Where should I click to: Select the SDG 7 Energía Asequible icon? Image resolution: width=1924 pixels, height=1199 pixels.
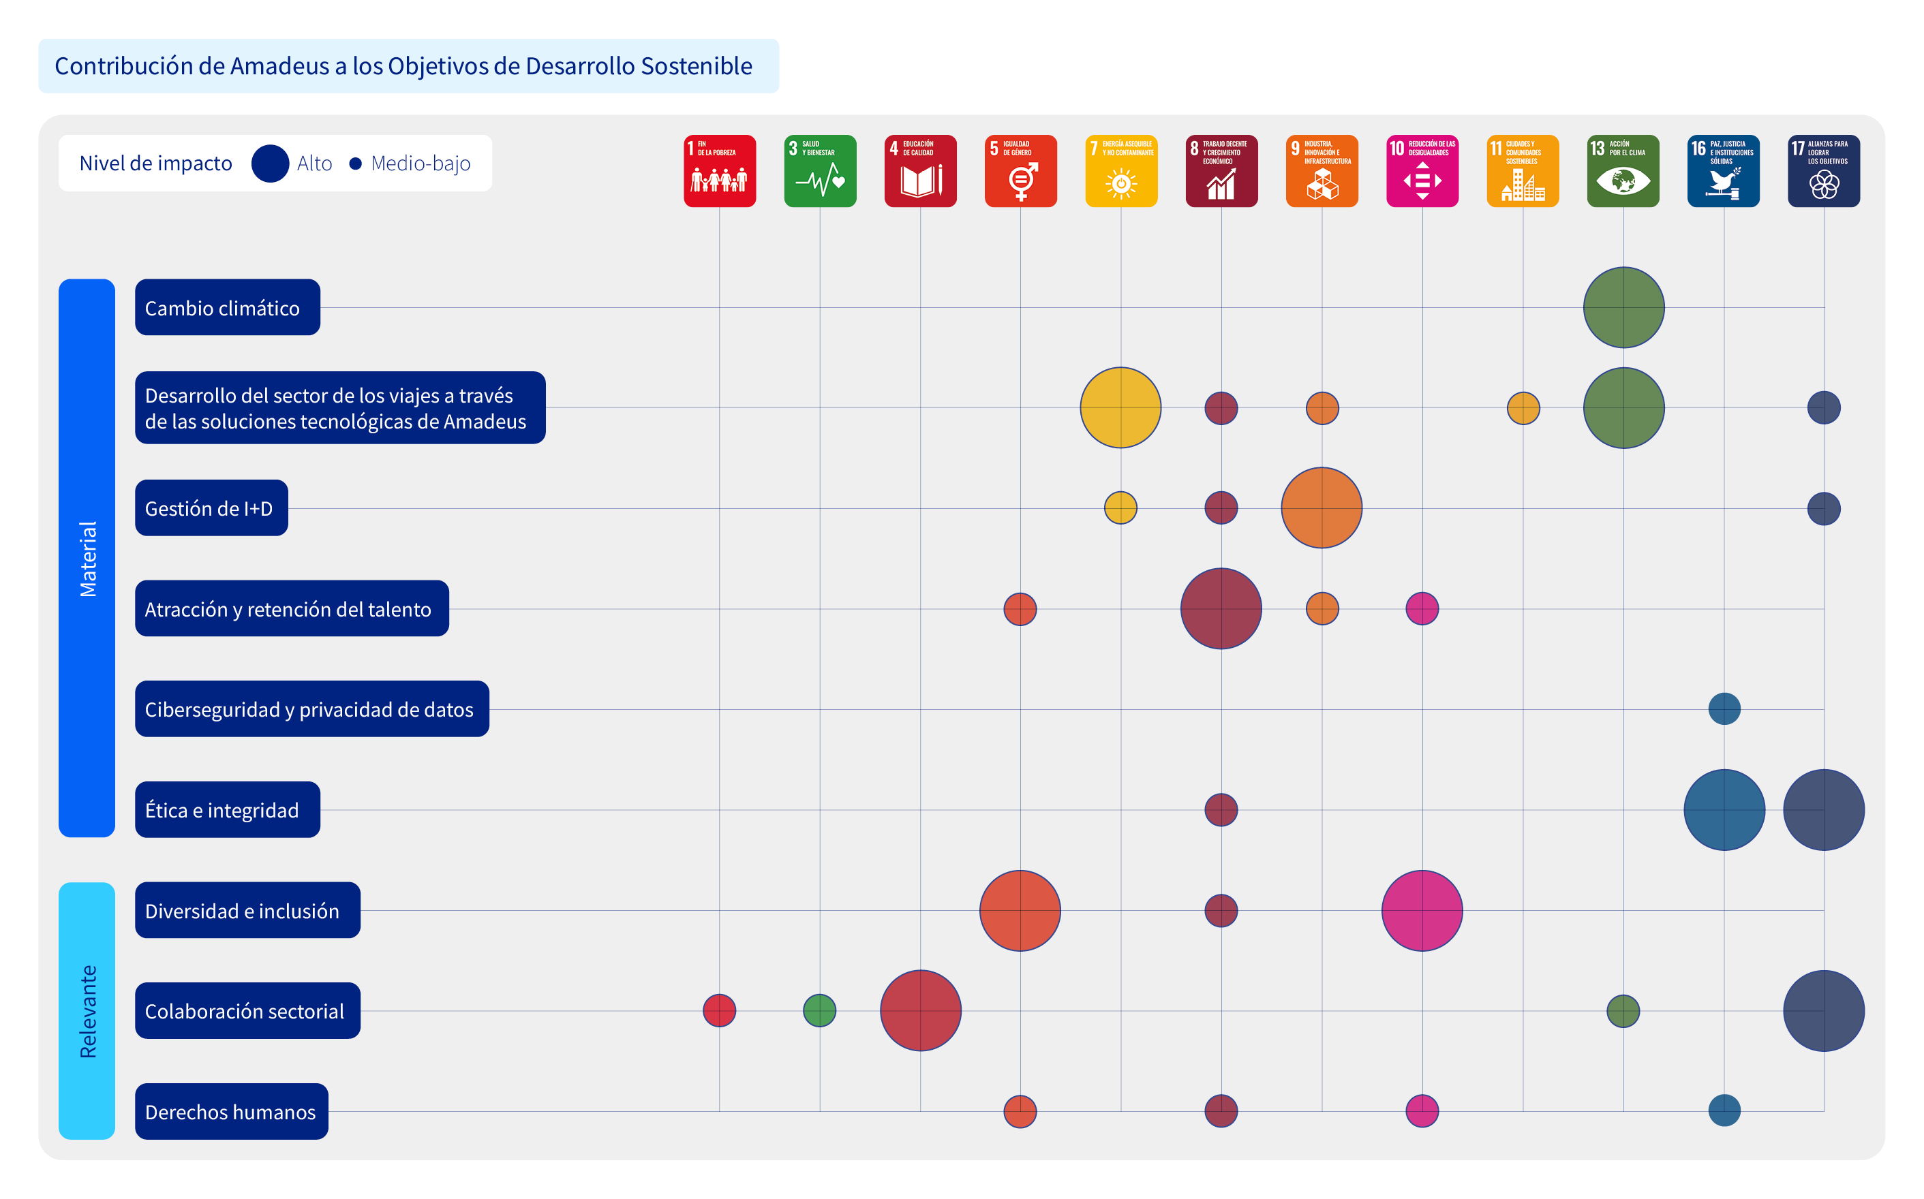pyautogui.click(x=1120, y=171)
